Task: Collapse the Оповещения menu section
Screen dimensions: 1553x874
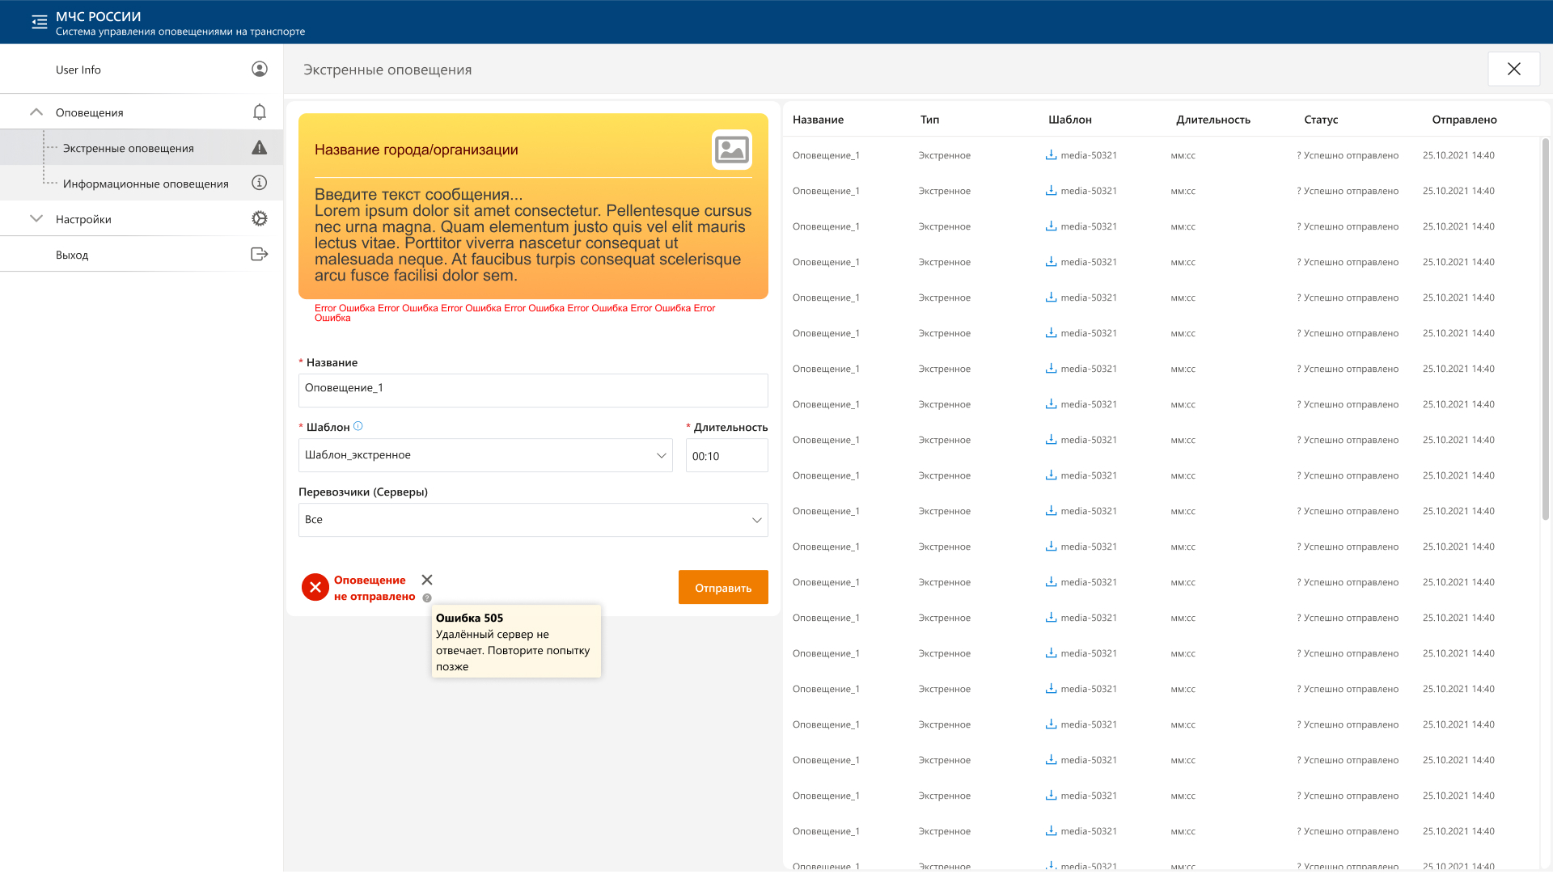Action: point(36,112)
